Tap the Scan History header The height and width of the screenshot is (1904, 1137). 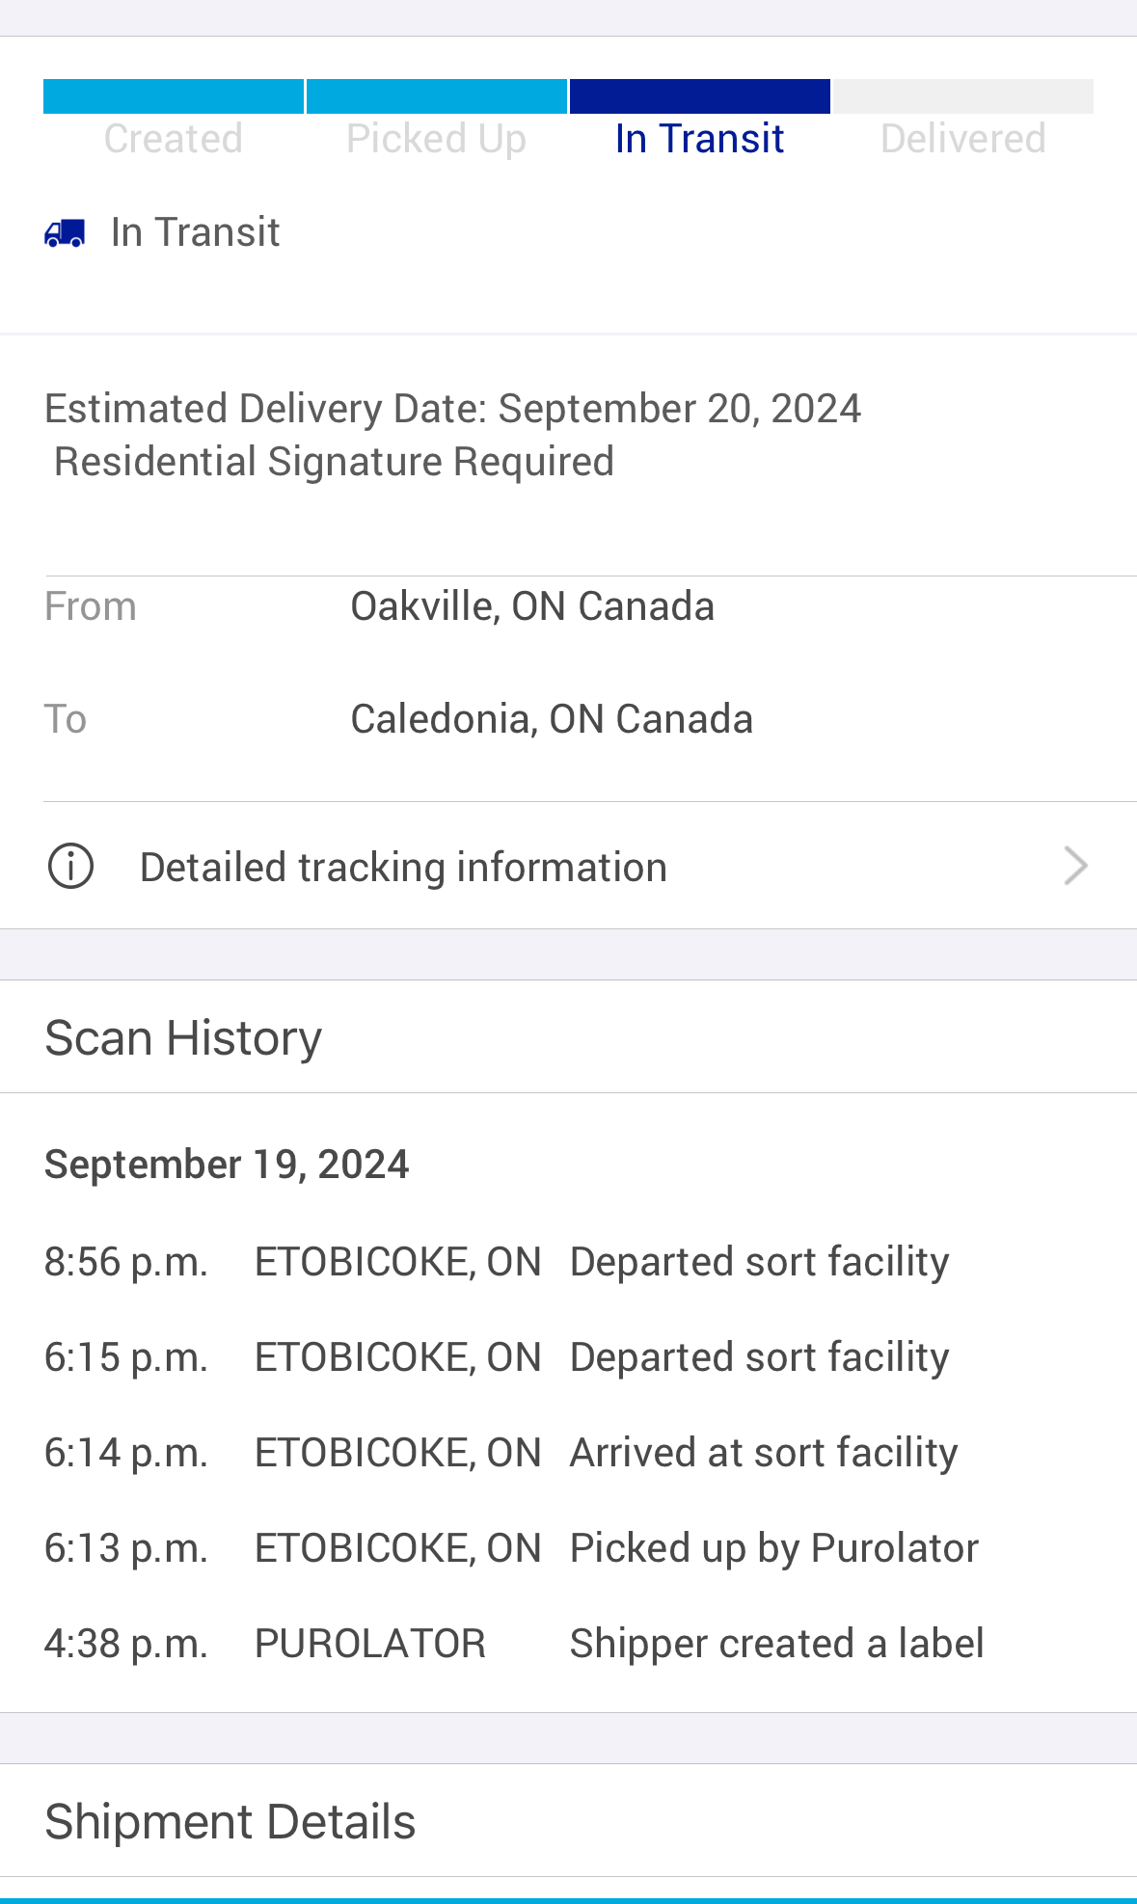pyautogui.click(x=568, y=1037)
